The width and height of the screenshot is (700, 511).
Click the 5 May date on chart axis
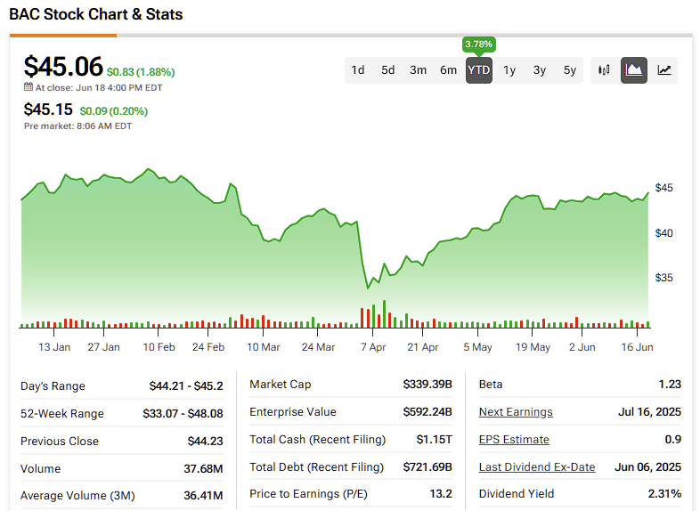coord(477,347)
